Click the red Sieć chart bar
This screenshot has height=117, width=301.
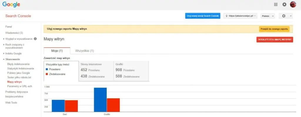(x=71, y=106)
